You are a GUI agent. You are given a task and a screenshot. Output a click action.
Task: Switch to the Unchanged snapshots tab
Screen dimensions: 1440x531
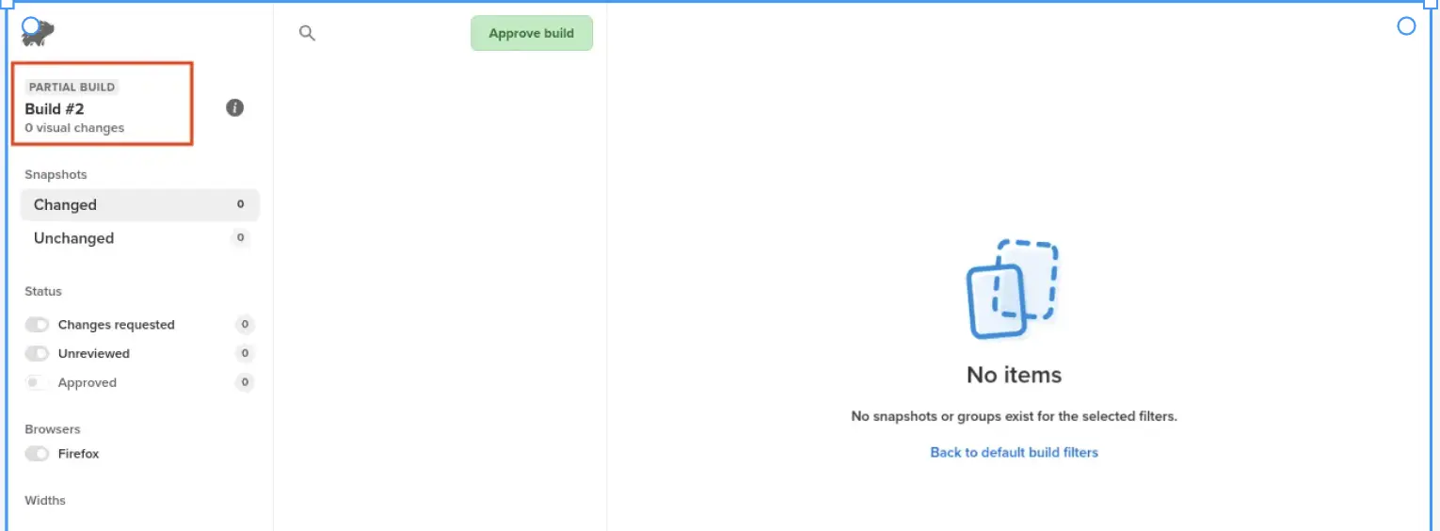(73, 238)
